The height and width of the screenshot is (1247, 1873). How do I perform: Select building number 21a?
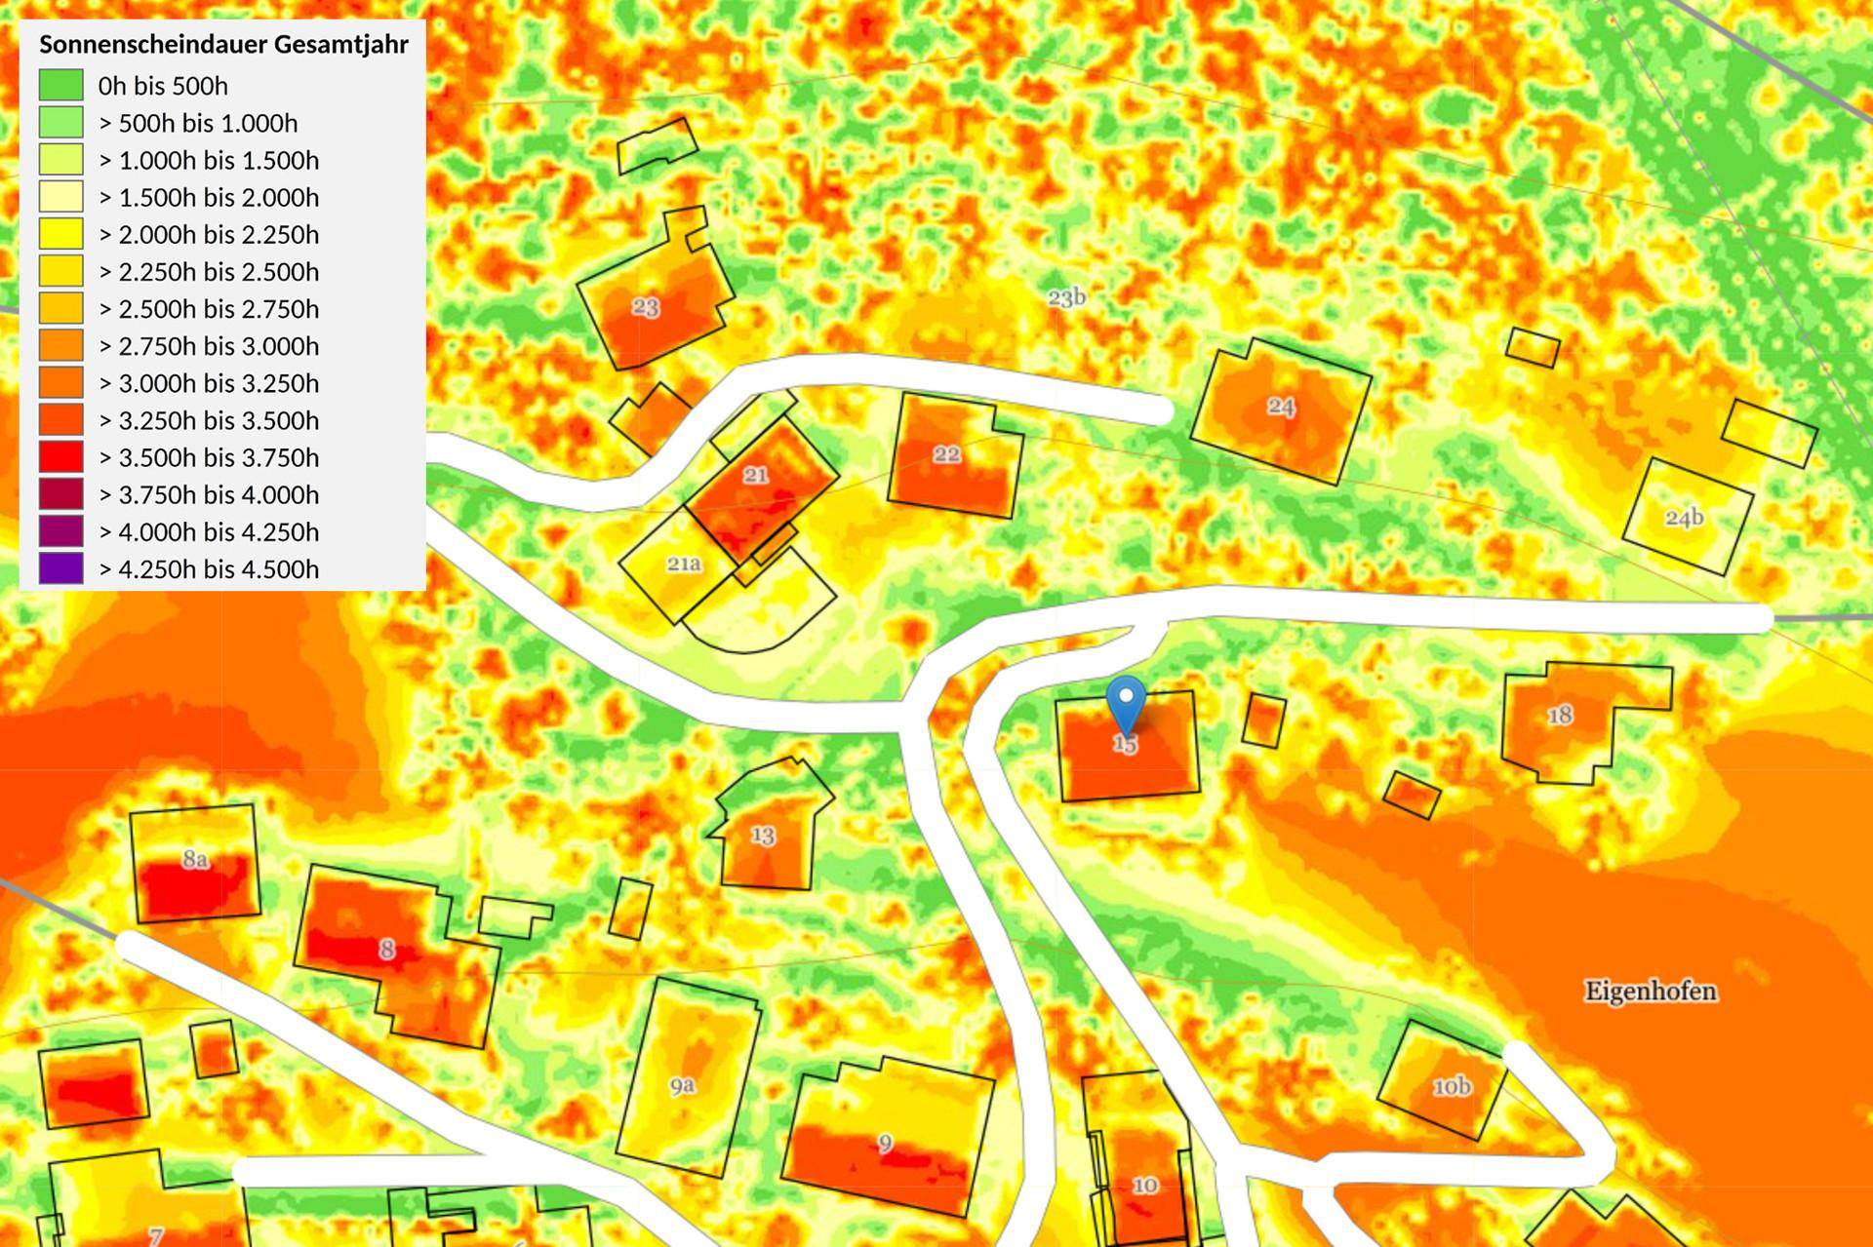pos(684,564)
